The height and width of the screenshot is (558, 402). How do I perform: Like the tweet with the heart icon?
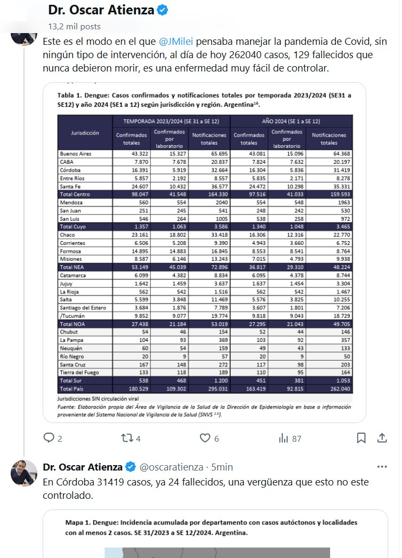(x=205, y=438)
